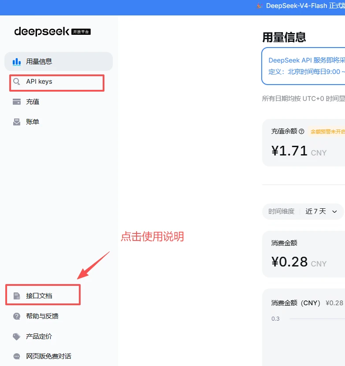
Task: Click the ¥1.71 balance amount
Action: pos(289,151)
